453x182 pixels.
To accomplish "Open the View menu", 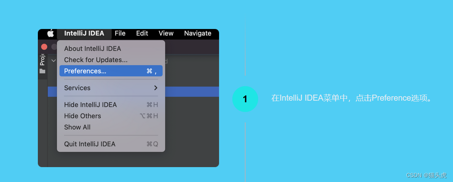I will (166, 33).
